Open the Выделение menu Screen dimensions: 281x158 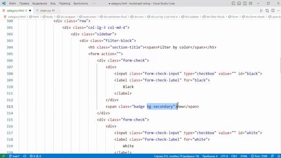coord(40,4)
